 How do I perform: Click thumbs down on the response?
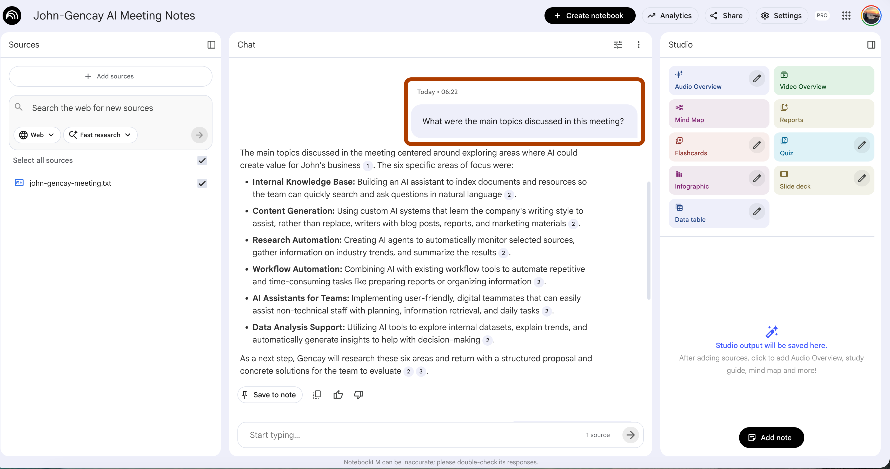359,394
